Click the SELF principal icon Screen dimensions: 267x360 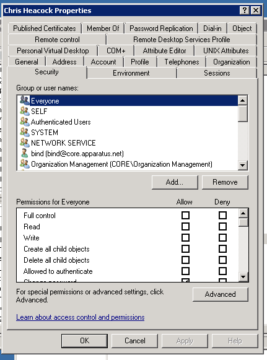point(25,111)
